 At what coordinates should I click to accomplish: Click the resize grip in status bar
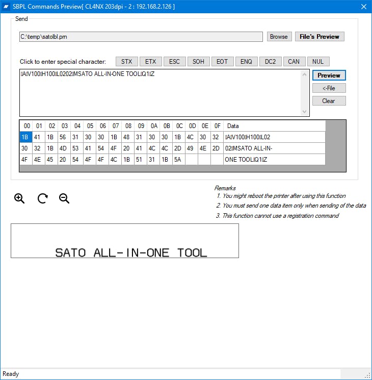(x=367, y=375)
